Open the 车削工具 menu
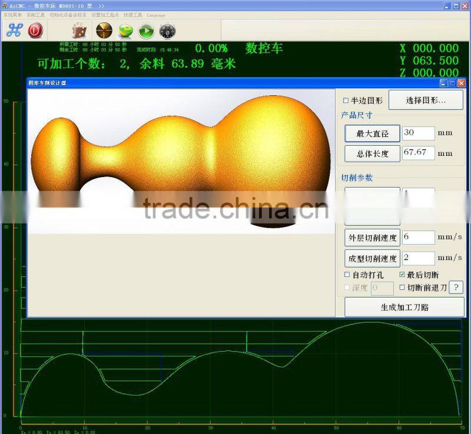This screenshot has height=434, width=471. 36,15
